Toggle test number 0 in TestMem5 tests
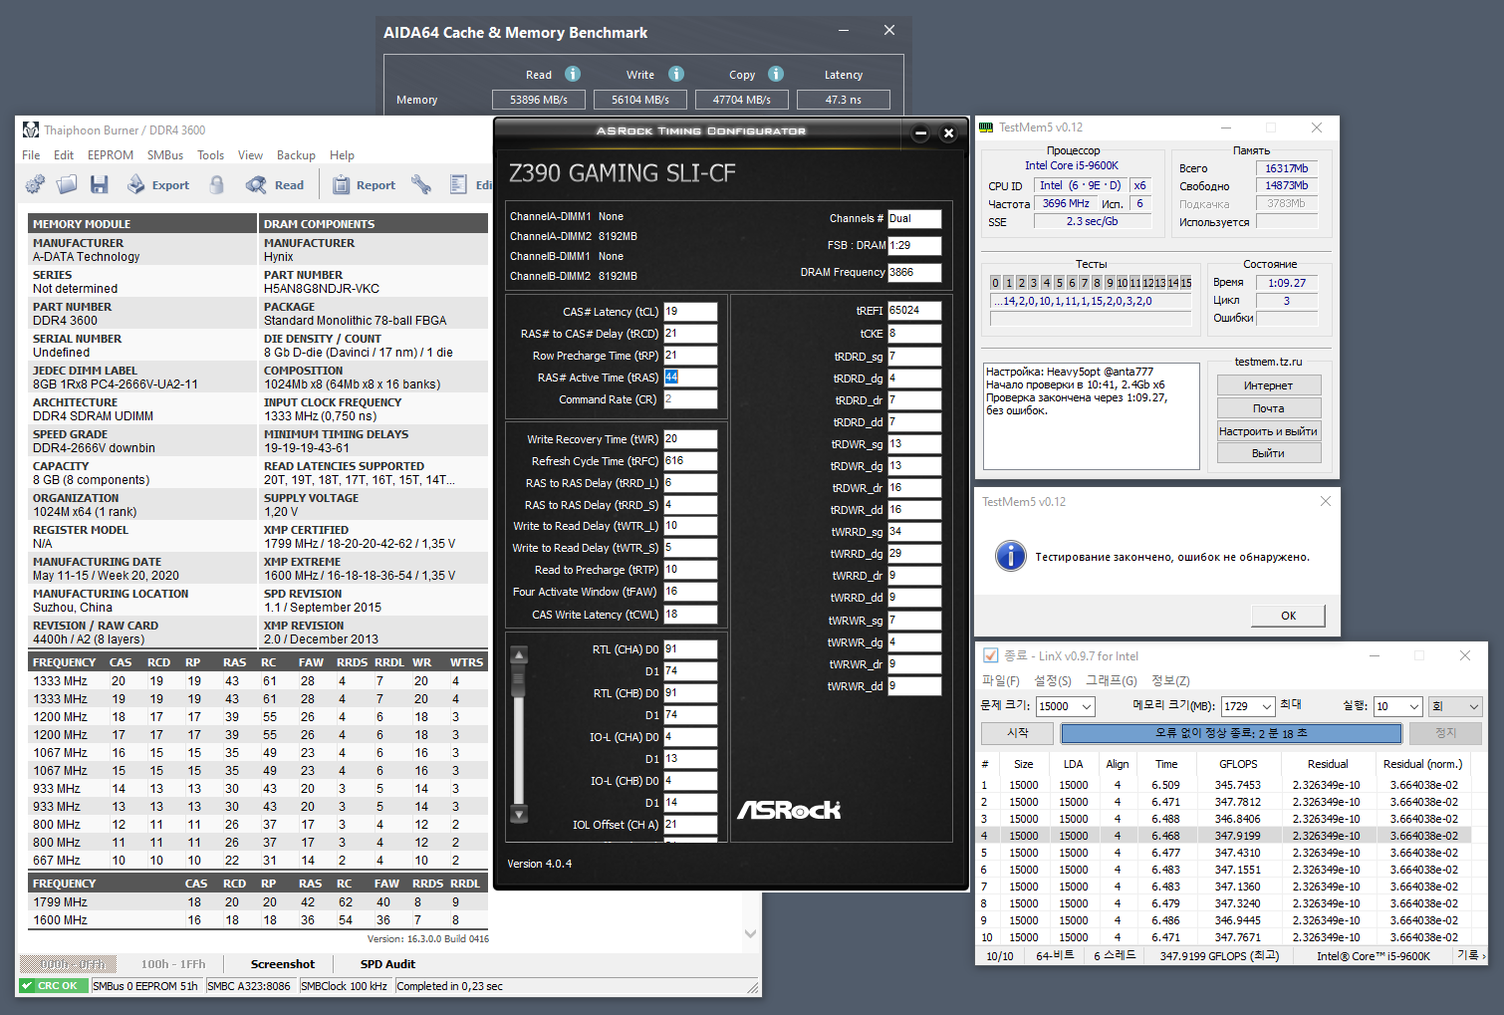 (995, 283)
